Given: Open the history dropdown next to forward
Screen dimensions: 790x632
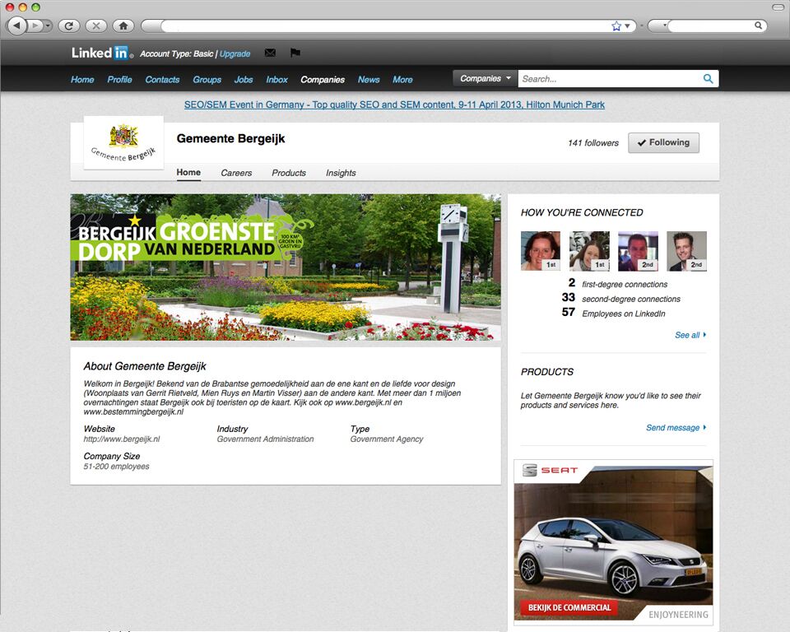Looking at the screenshot, I should tap(48, 26).
